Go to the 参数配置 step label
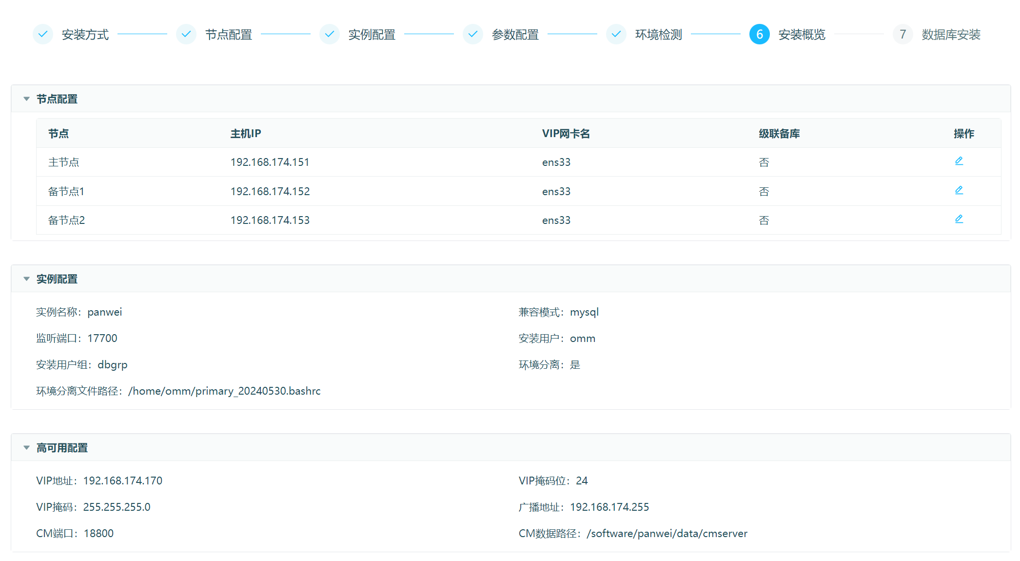1020x561 pixels. click(x=515, y=35)
